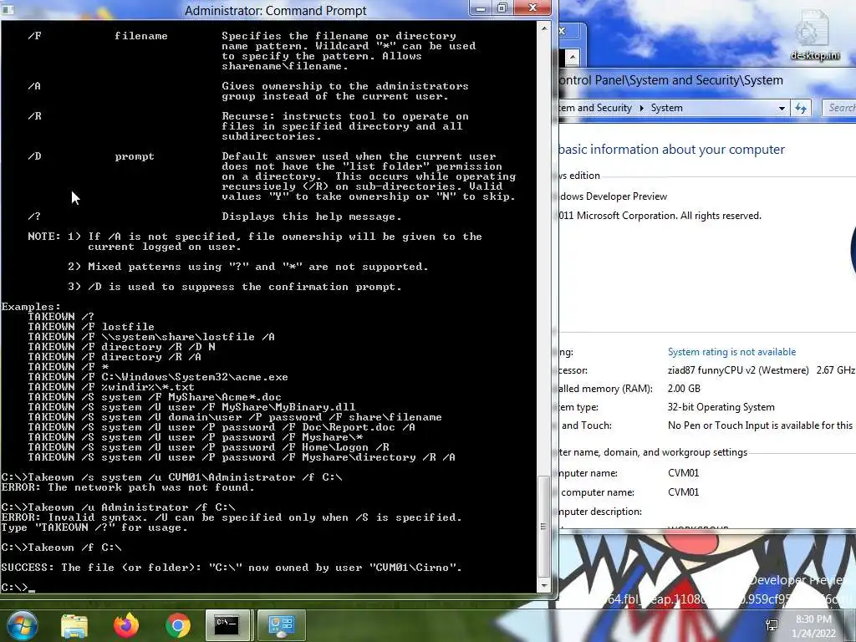Click 'Displays this help message' text
This screenshot has width=856, height=642.
coord(311,217)
